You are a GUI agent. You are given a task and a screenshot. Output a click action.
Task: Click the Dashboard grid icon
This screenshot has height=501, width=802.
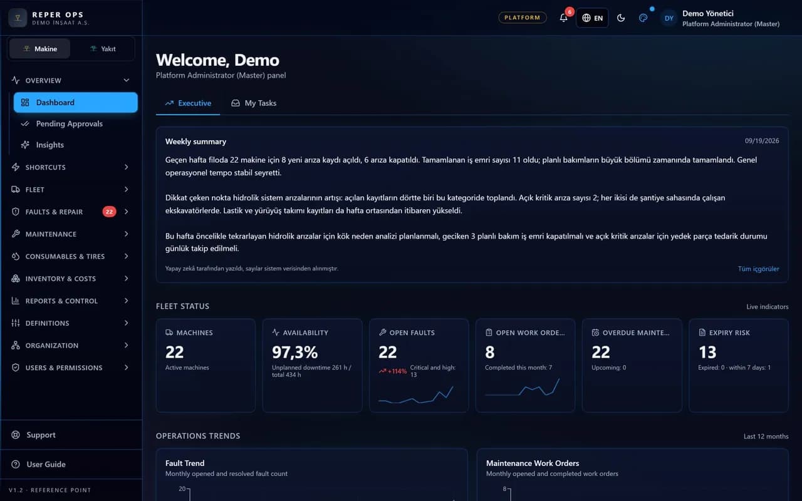coord(25,102)
